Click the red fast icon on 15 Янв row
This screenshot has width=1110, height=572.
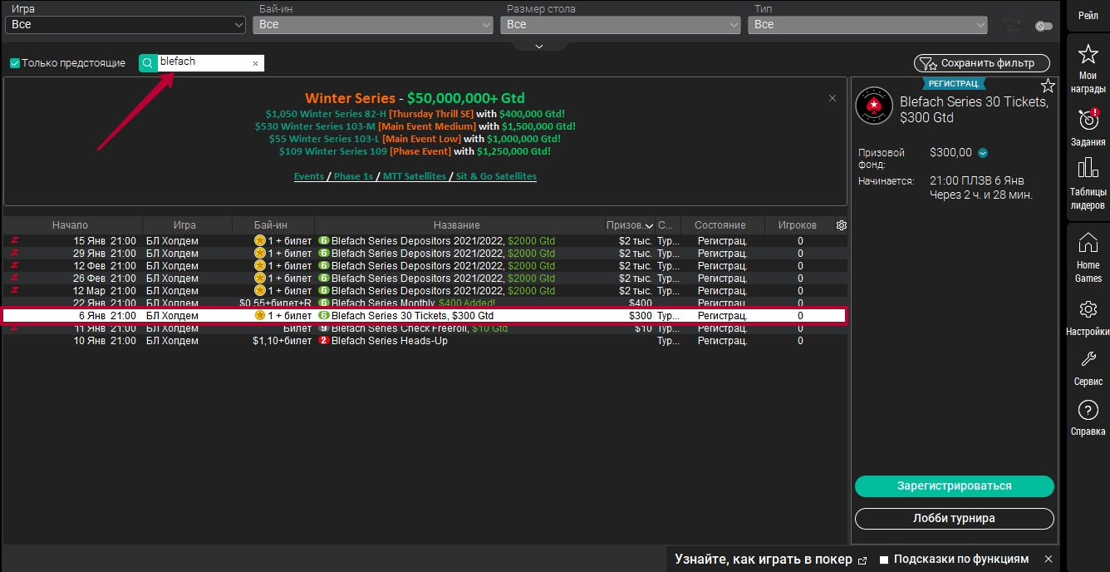point(14,241)
